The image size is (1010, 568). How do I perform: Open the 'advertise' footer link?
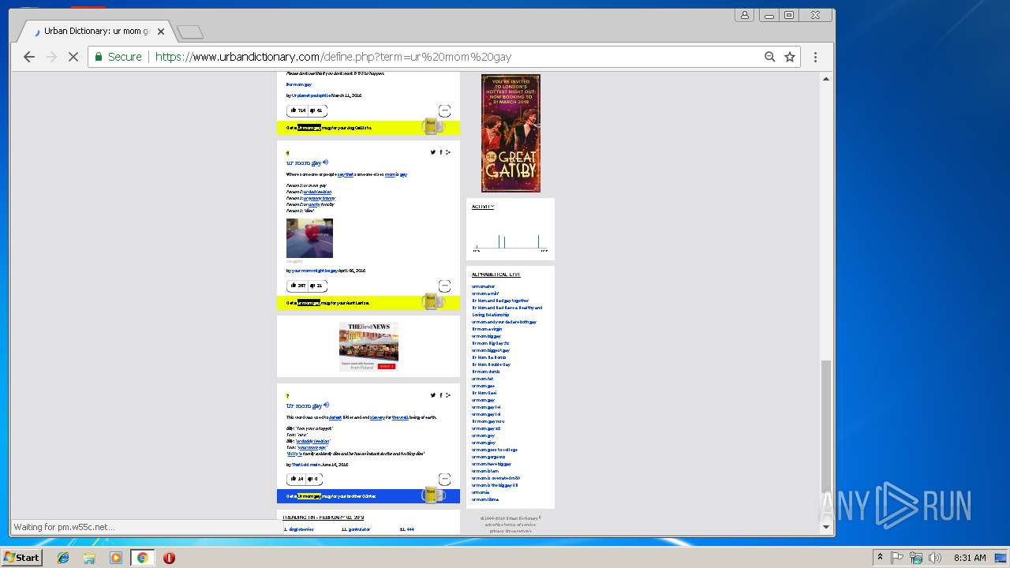[x=494, y=525]
